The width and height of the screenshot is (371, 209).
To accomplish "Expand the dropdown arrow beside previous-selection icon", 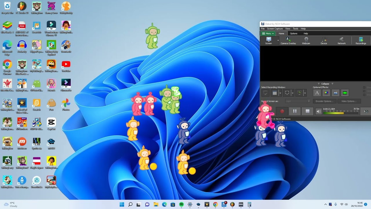I will point(305,93).
